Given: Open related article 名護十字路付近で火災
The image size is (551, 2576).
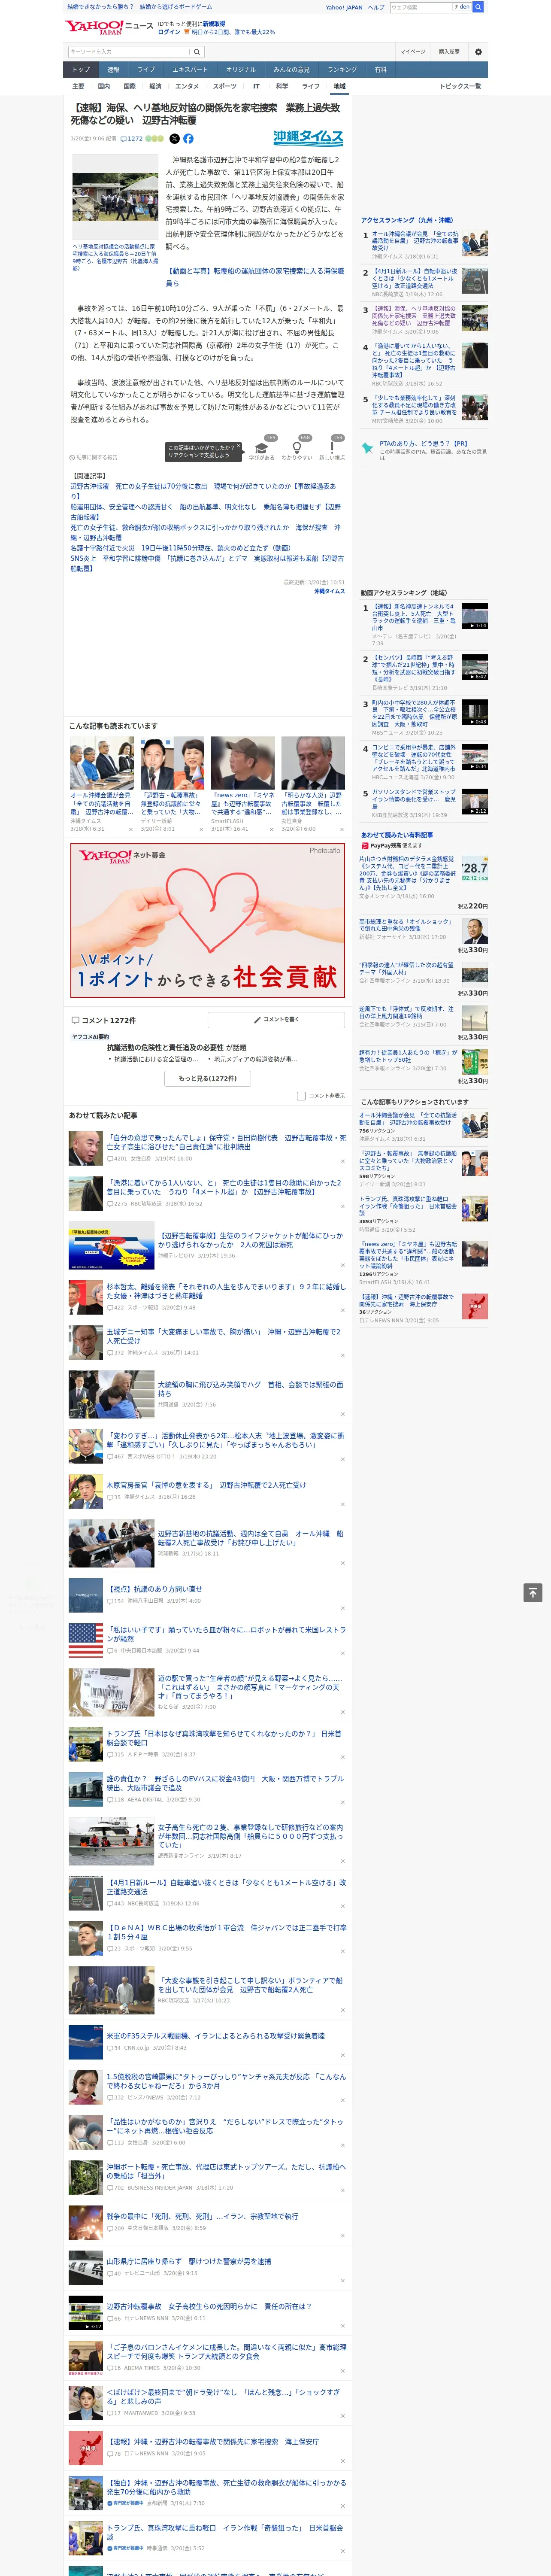Looking at the screenshot, I should tap(181, 548).
